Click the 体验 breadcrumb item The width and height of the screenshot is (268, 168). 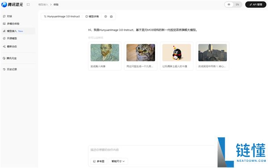coord(56,4)
